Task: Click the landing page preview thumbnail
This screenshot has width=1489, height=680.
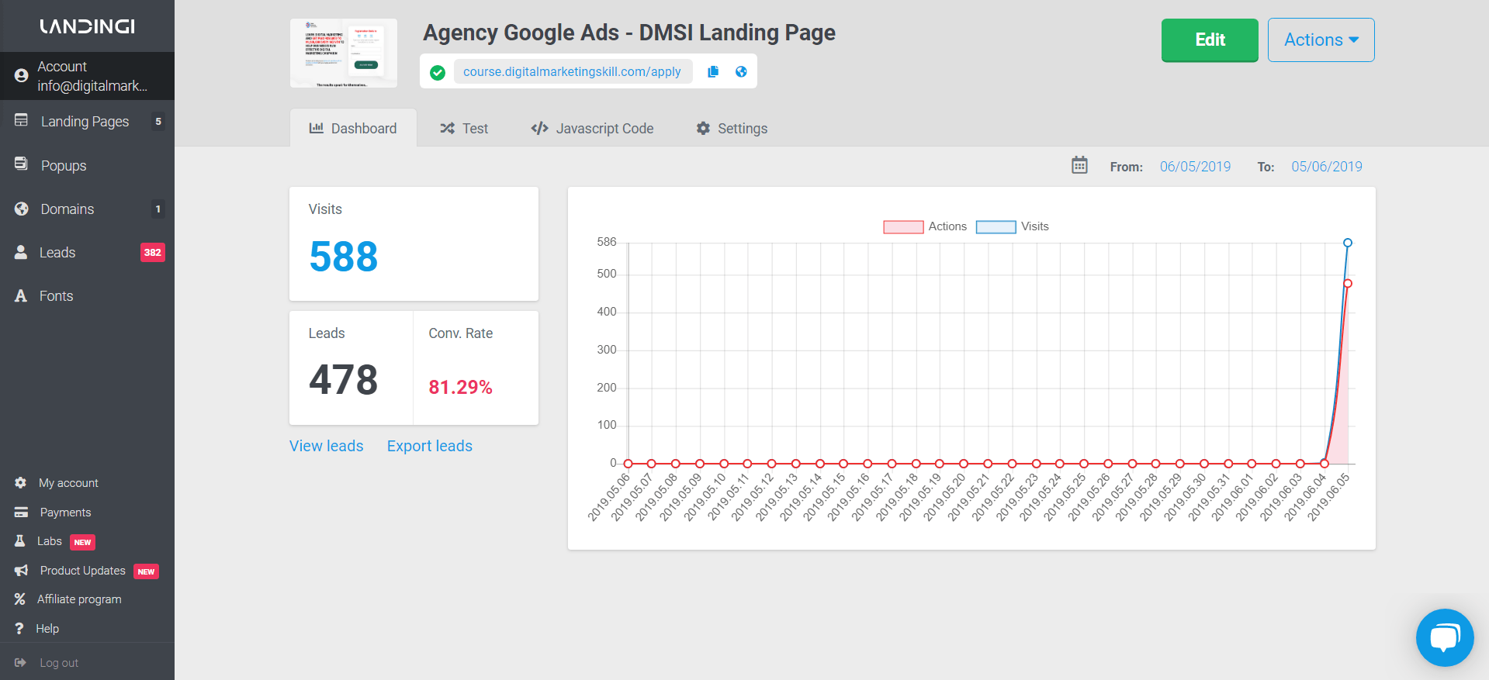Action: click(344, 53)
